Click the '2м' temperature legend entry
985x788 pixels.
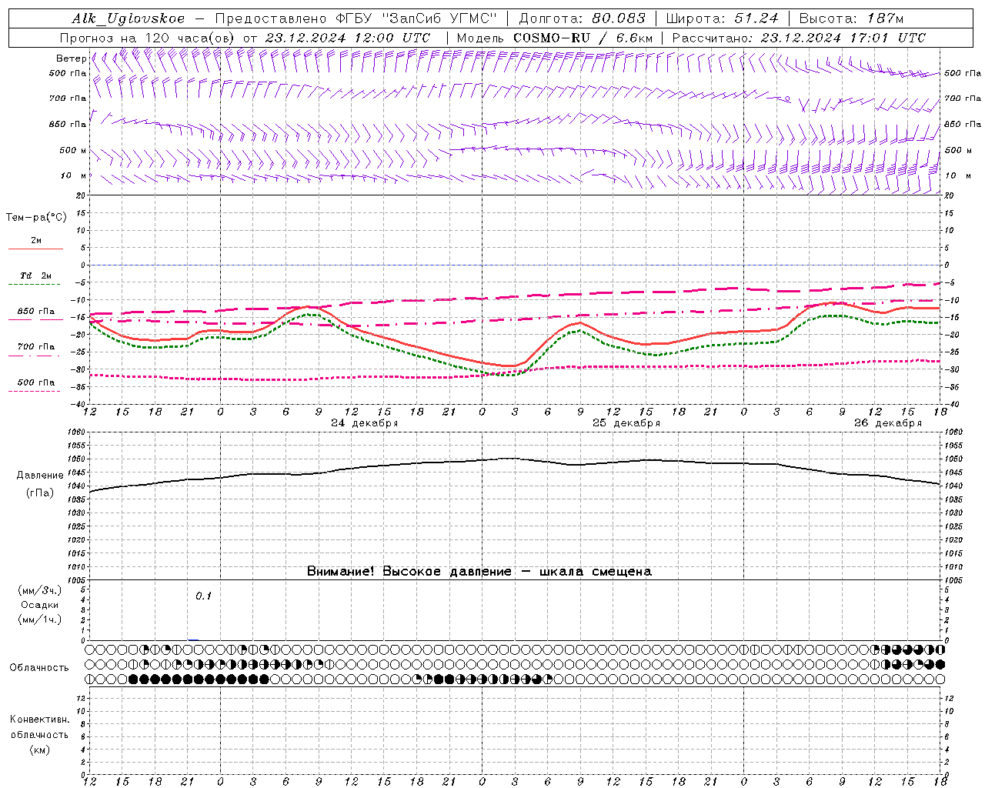pyautogui.click(x=36, y=241)
